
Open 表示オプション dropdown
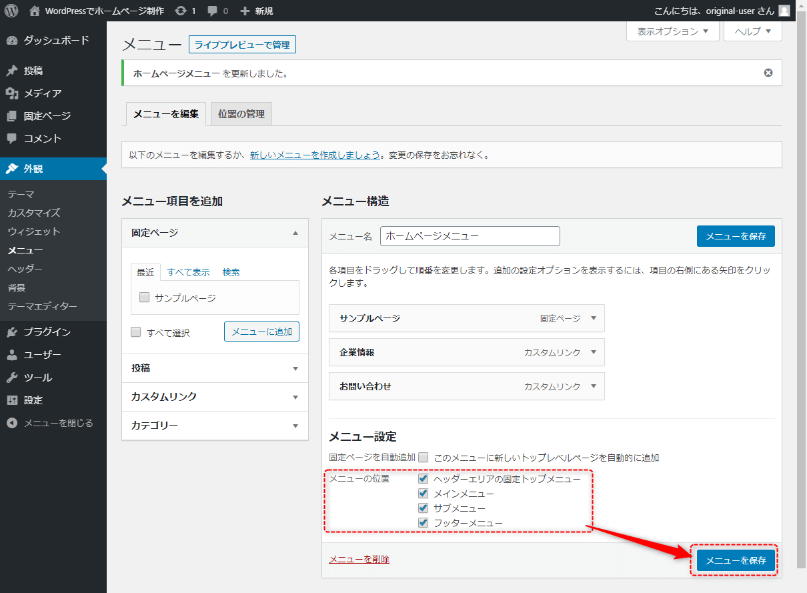pyautogui.click(x=673, y=31)
